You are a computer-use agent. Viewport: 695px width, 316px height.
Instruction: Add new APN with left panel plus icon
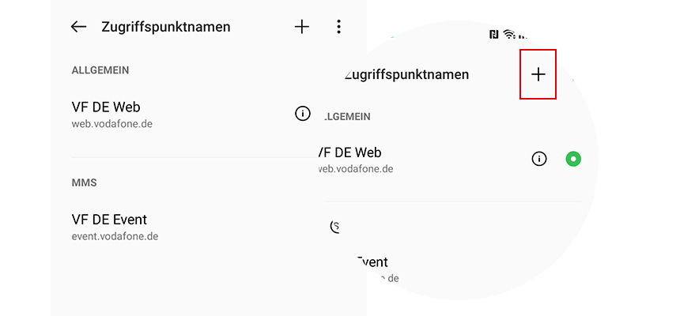[x=302, y=27]
